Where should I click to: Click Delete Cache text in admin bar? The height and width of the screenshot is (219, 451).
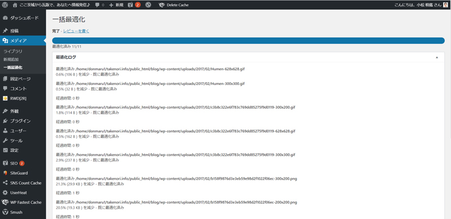point(178,5)
